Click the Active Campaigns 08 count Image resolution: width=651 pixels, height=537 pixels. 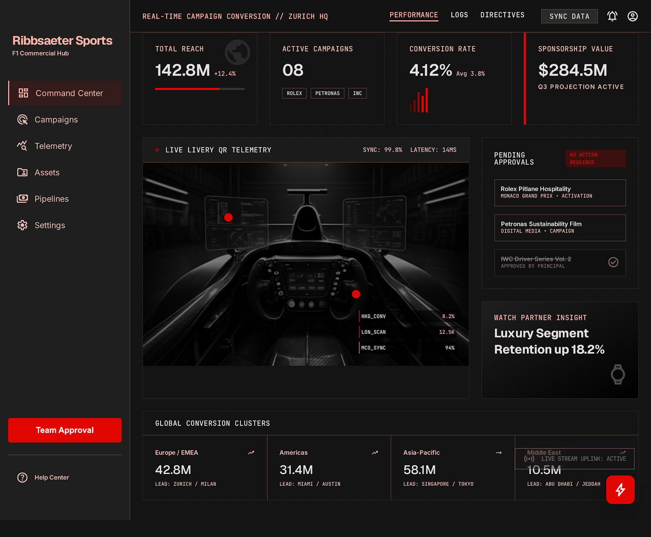pyautogui.click(x=293, y=70)
